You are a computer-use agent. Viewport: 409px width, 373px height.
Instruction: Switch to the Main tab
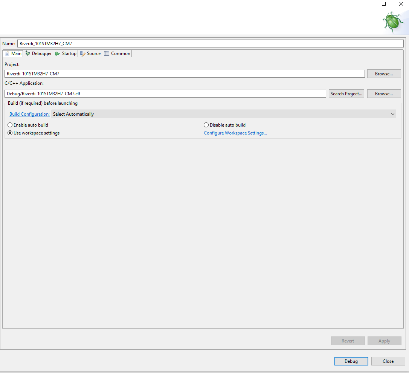tap(13, 53)
